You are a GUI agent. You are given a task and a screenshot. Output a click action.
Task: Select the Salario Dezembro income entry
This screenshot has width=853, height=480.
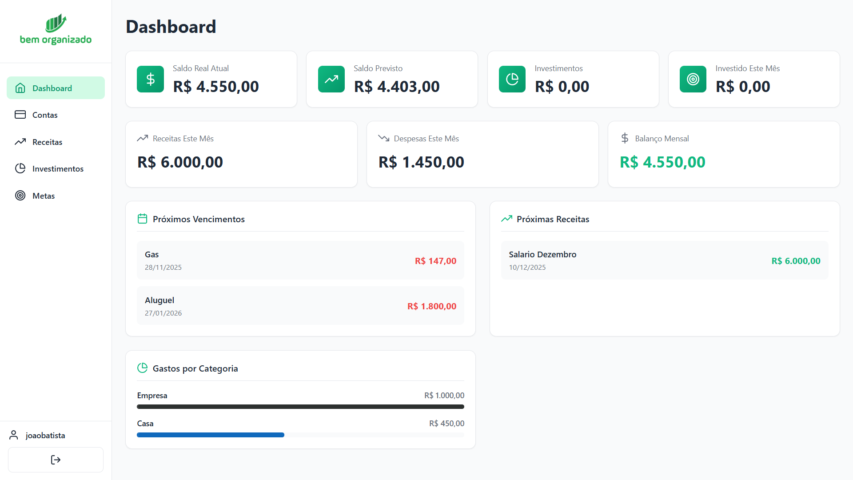coord(664,260)
